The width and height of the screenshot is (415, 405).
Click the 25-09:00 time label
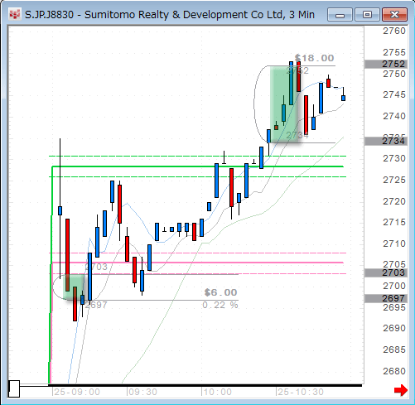pyautogui.click(x=77, y=392)
